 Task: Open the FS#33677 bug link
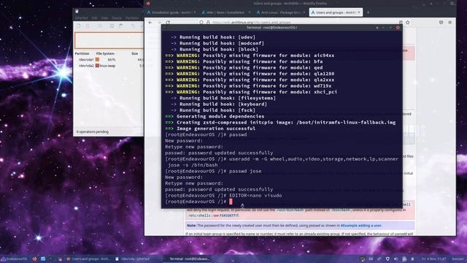(x=228, y=216)
